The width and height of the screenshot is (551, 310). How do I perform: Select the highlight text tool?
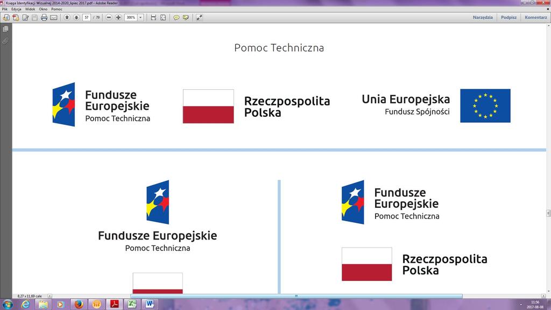[x=186, y=17]
